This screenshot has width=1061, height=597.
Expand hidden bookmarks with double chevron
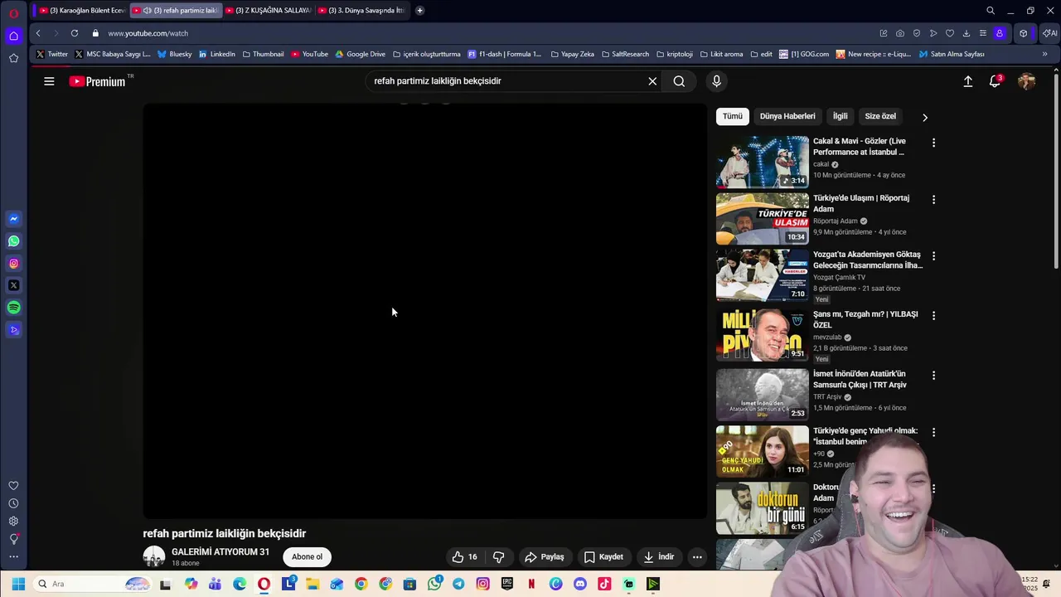1044,54
